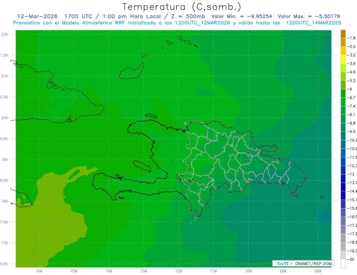Screen dimensions: 357x275
Task: Click the "1200UTC_12MAR2026" initialization time
Action: click(x=203, y=23)
